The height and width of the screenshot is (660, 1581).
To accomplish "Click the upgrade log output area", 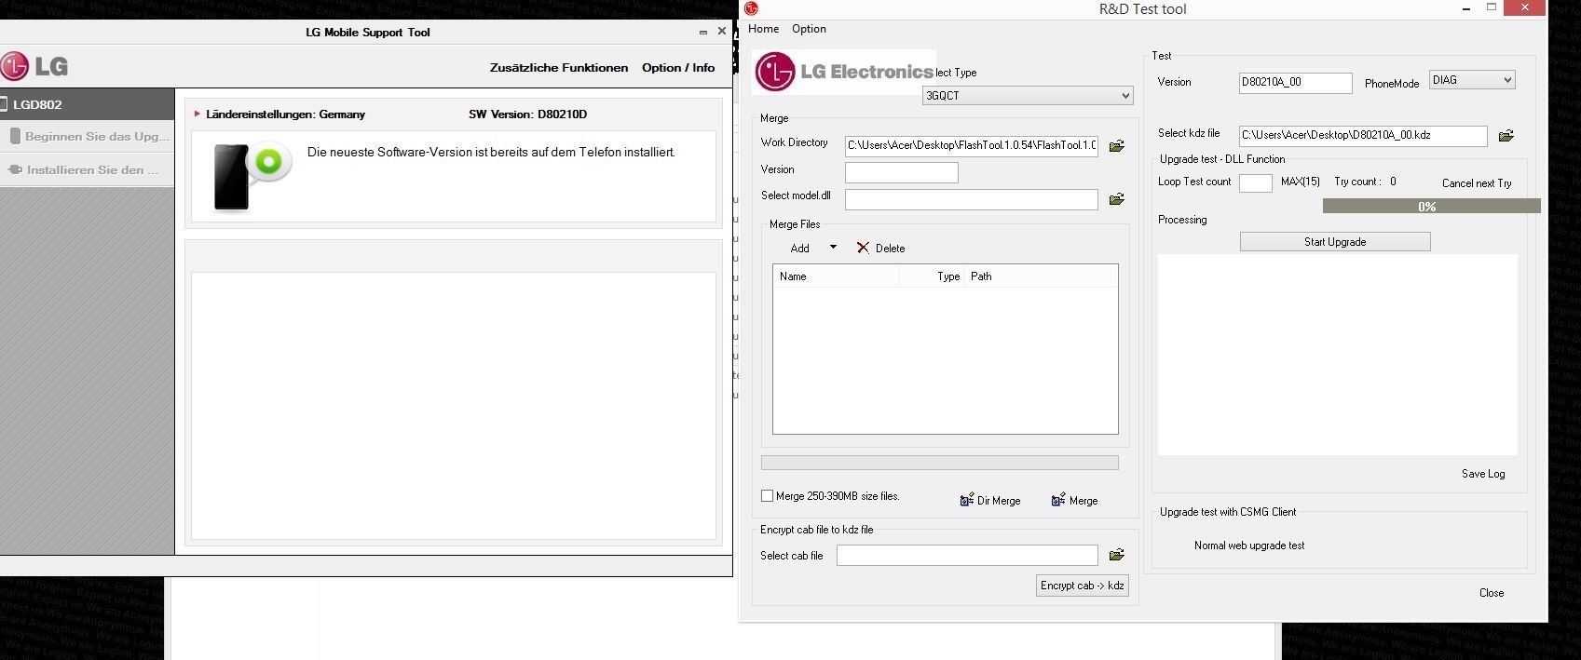I will pos(1338,355).
